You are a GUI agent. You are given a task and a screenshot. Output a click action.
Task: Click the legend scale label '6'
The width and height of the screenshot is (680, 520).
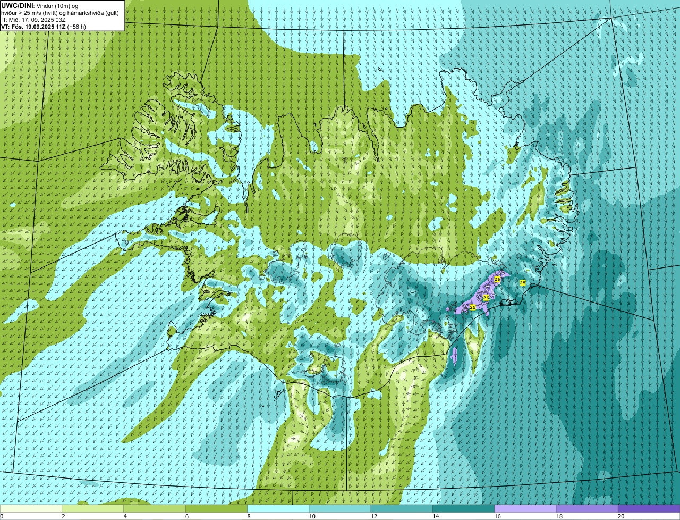click(186, 516)
